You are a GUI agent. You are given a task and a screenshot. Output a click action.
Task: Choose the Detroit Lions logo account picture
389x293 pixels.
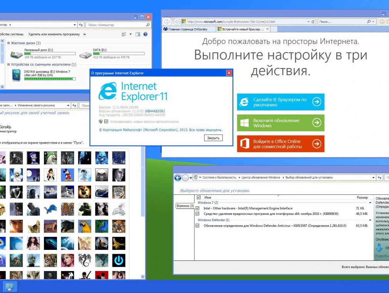click(50, 209)
